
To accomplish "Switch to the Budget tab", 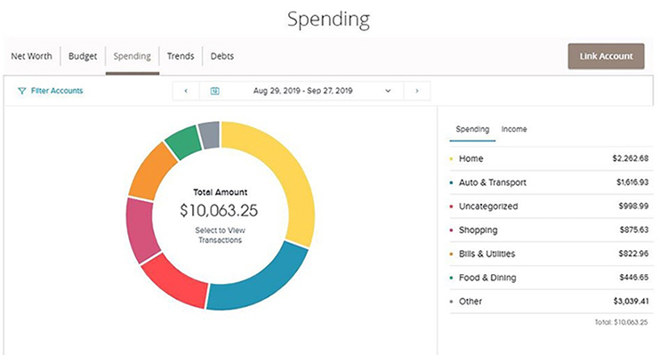I will tap(83, 56).
